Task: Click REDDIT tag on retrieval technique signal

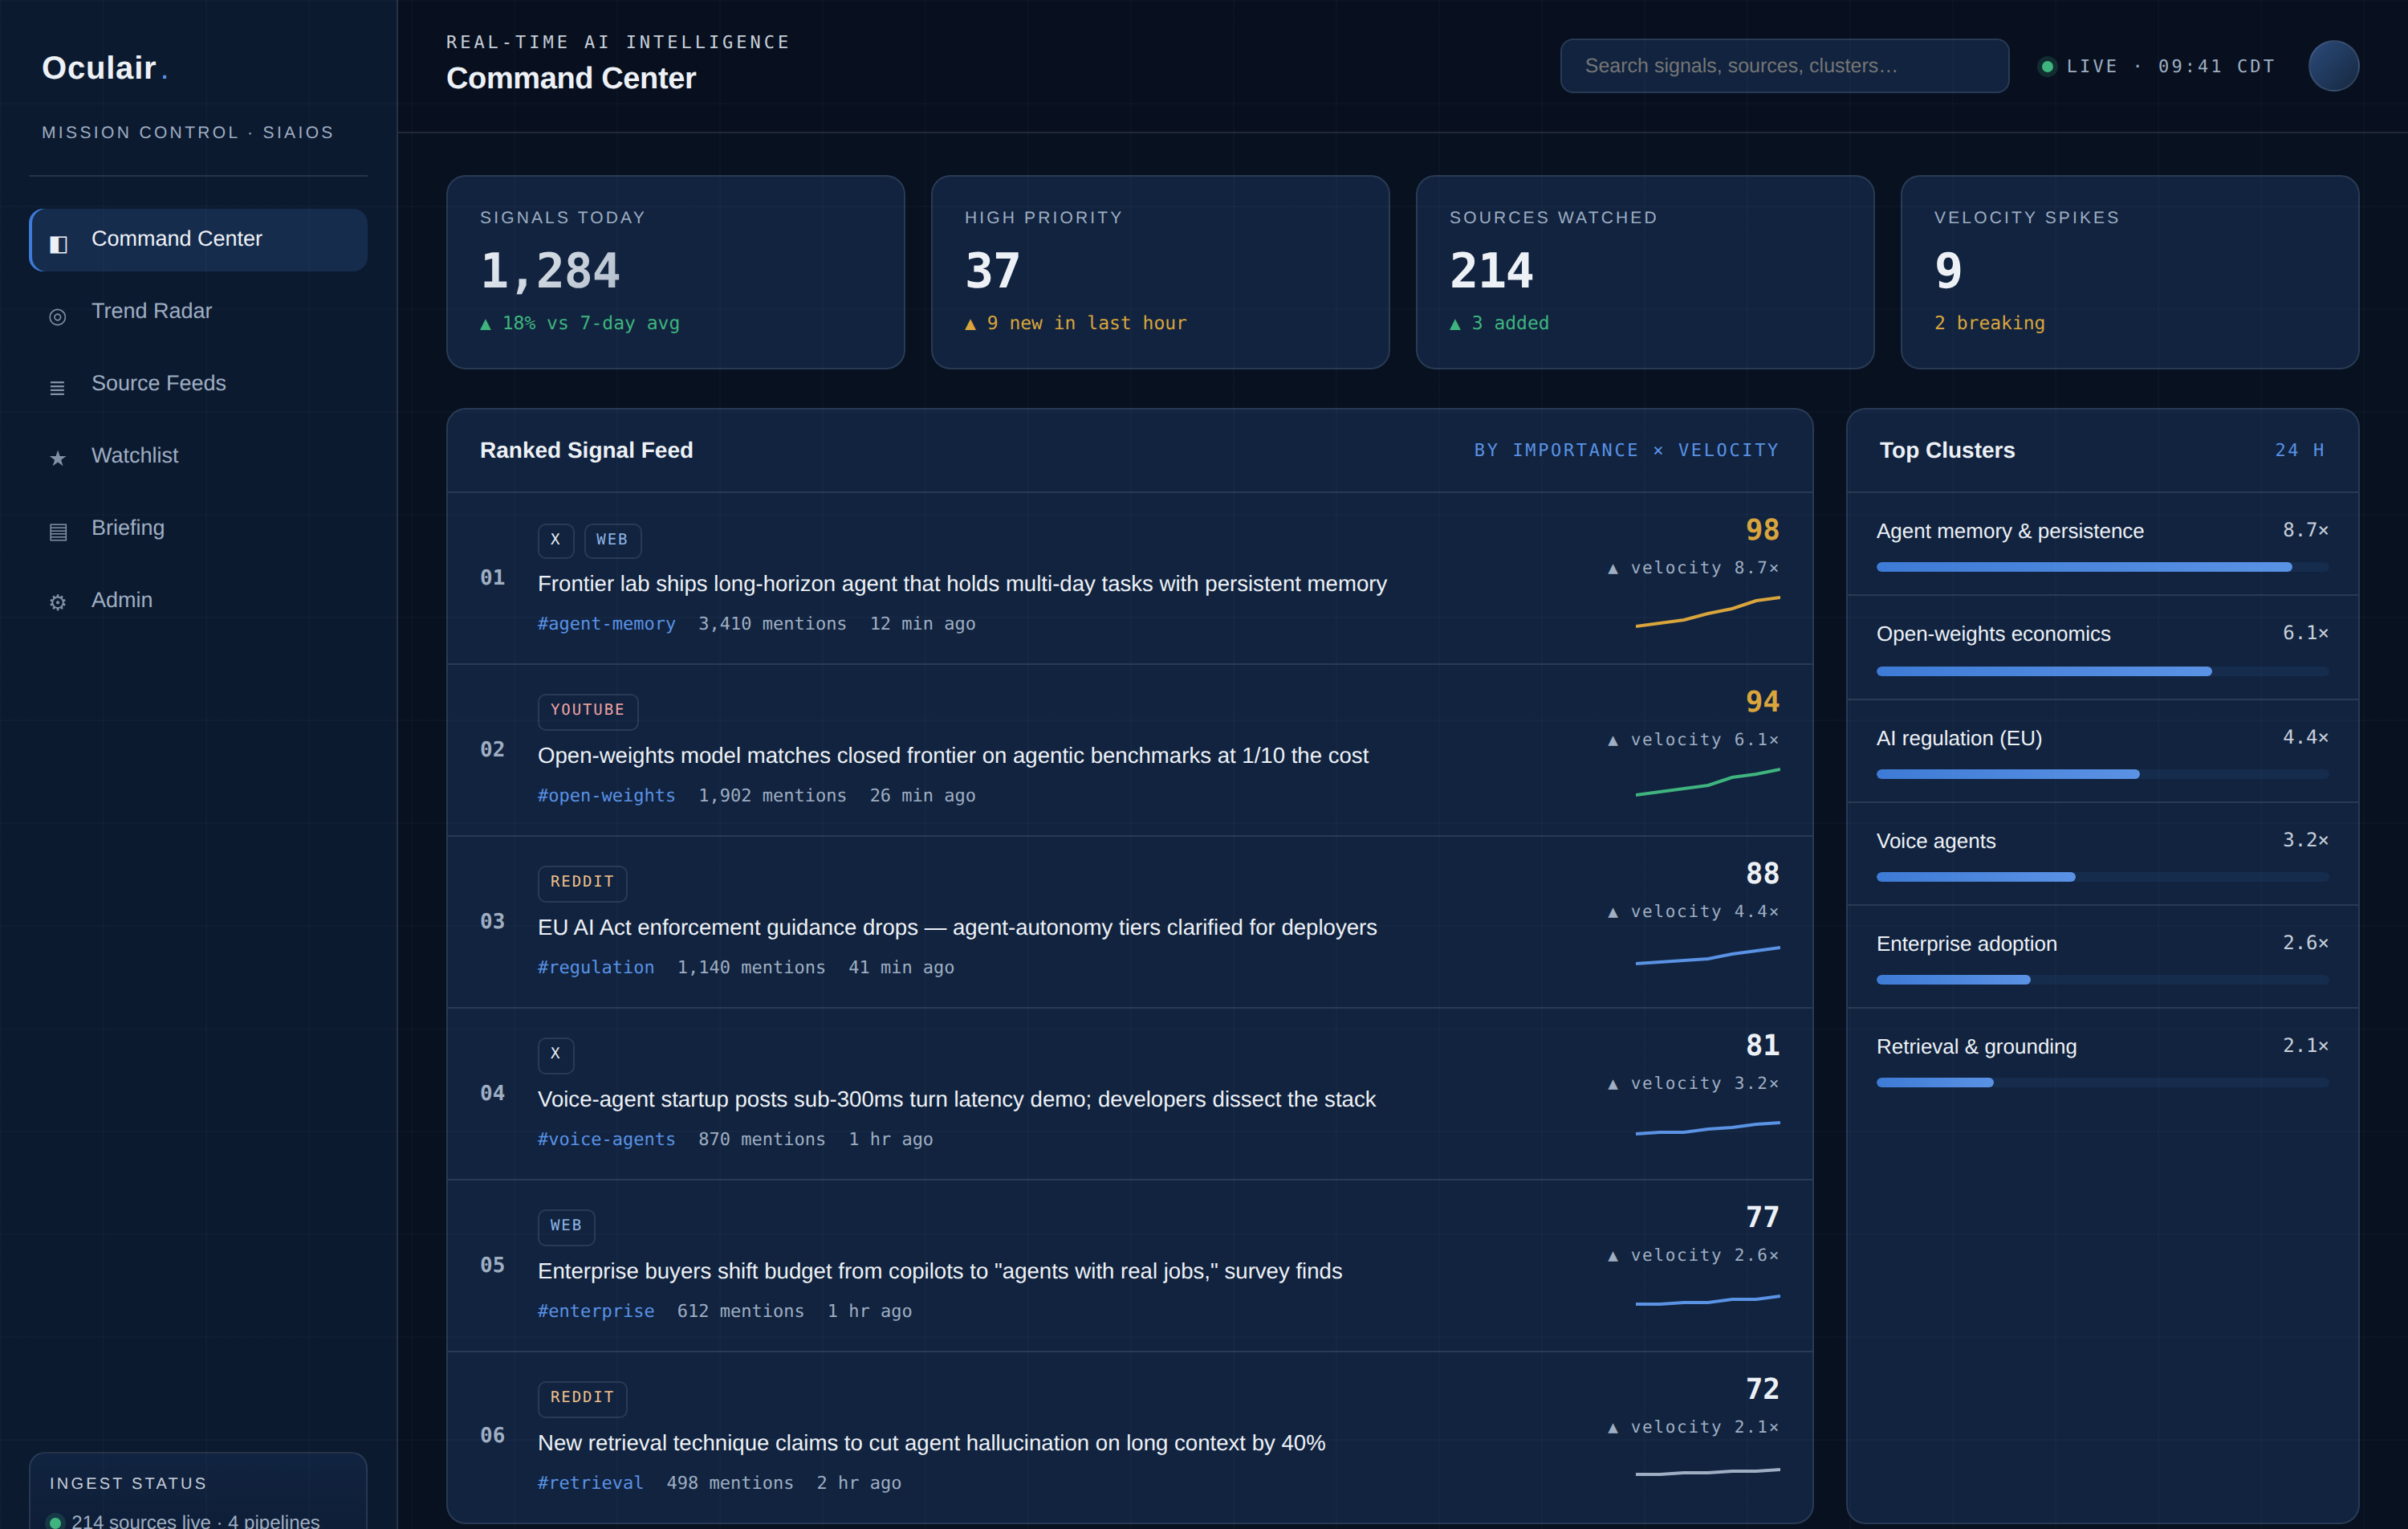Action: [582, 1398]
